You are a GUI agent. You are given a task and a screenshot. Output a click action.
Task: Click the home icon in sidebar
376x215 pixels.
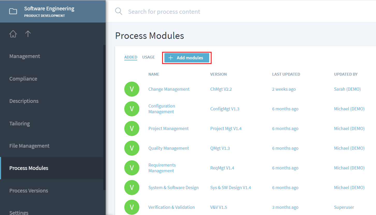tap(13, 34)
